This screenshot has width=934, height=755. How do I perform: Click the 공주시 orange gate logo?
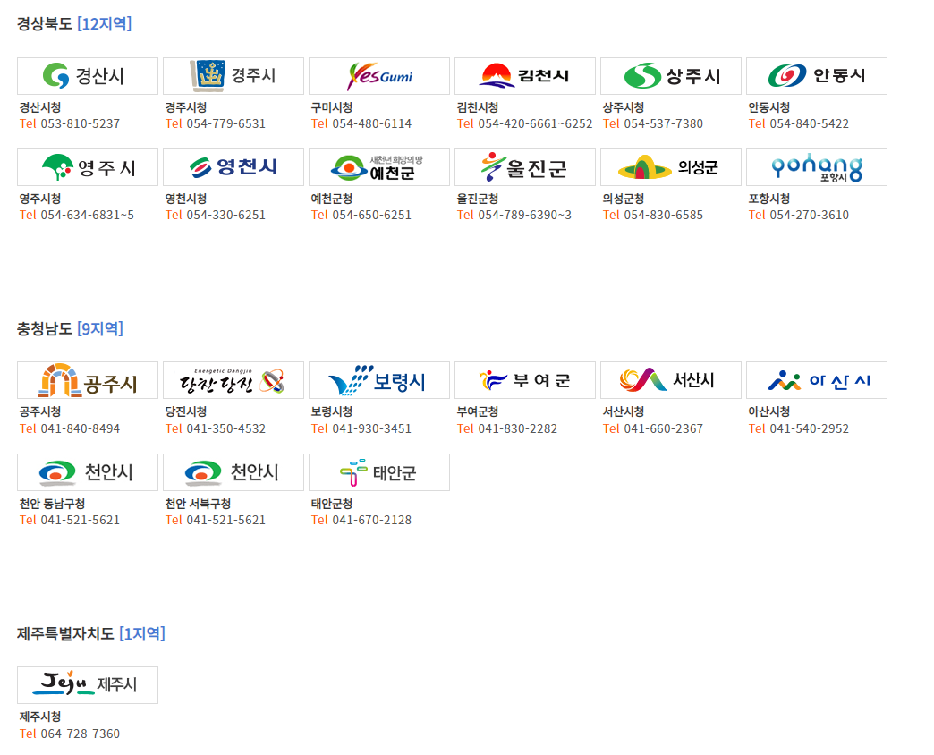click(x=87, y=380)
